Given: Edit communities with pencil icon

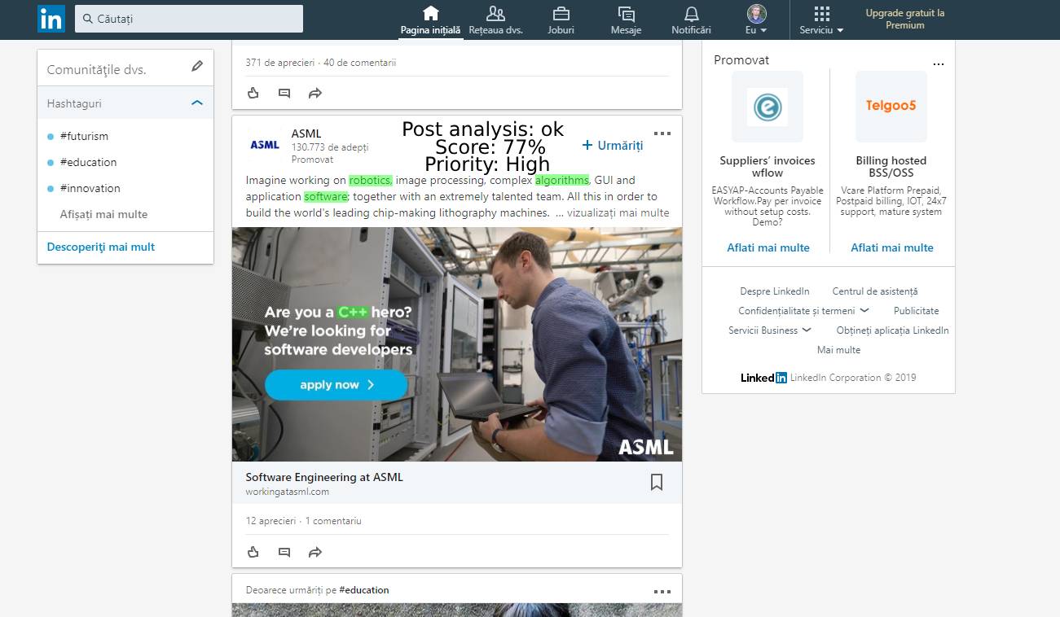Looking at the screenshot, I should pyautogui.click(x=197, y=67).
